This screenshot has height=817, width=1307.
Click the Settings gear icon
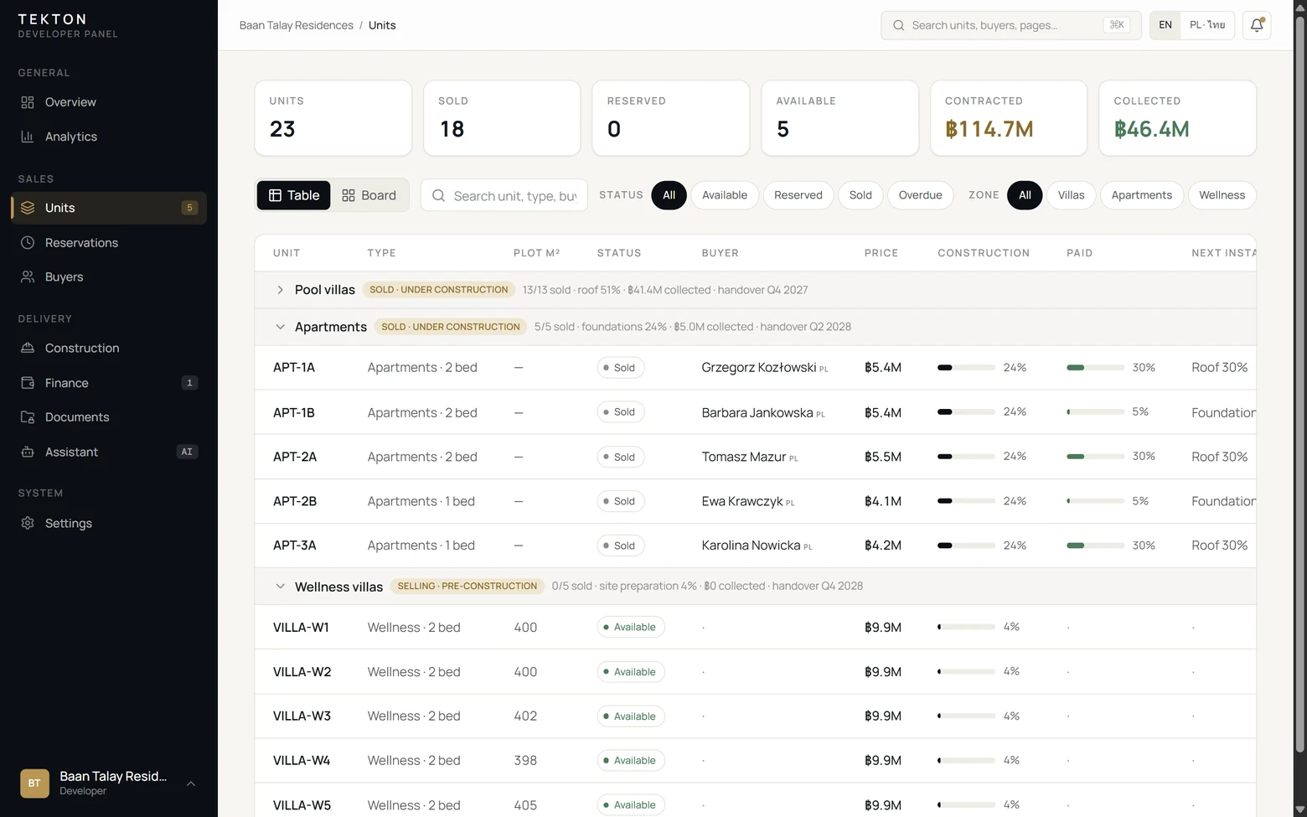click(x=28, y=523)
